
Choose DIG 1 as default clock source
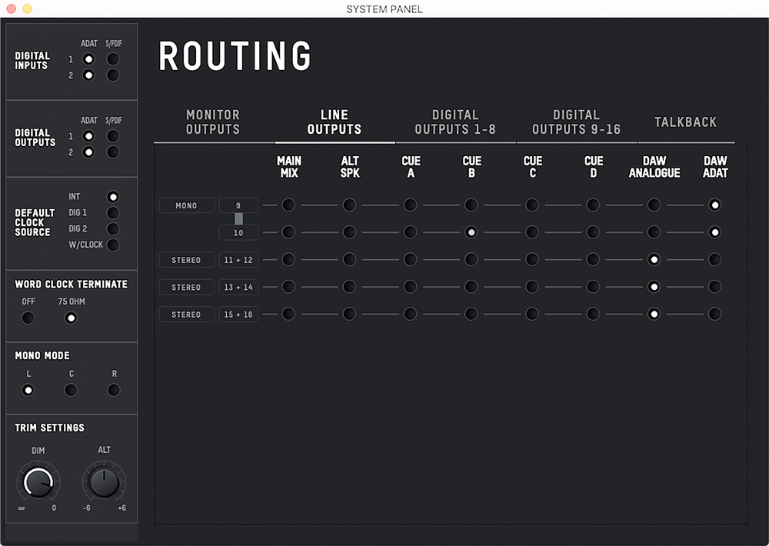113,213
